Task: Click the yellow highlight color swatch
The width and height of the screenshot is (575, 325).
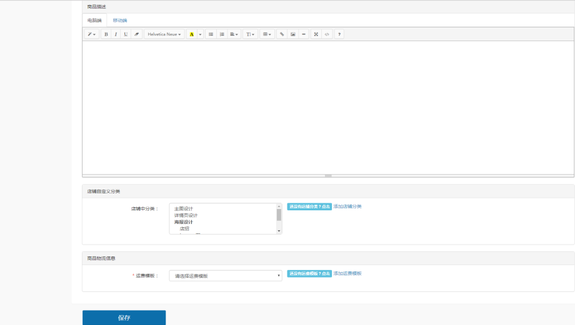Action: (191, 34)
